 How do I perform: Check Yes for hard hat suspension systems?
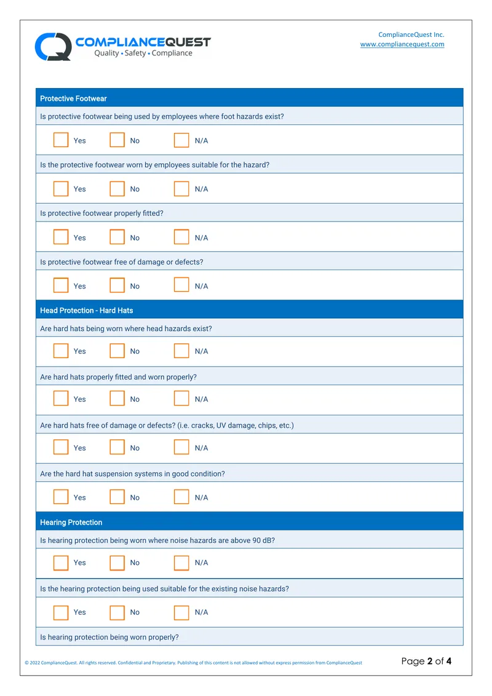point(61,497)
